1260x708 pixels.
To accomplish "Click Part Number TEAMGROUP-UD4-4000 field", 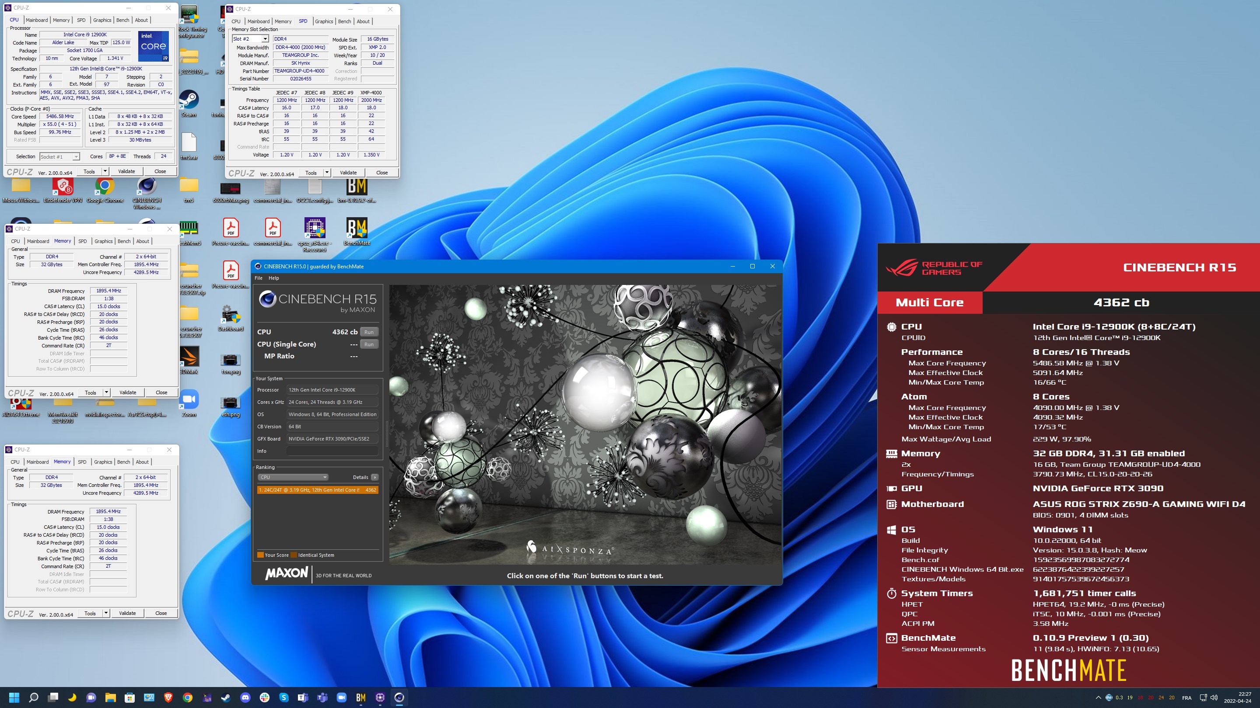I will [x=300, y=71].
